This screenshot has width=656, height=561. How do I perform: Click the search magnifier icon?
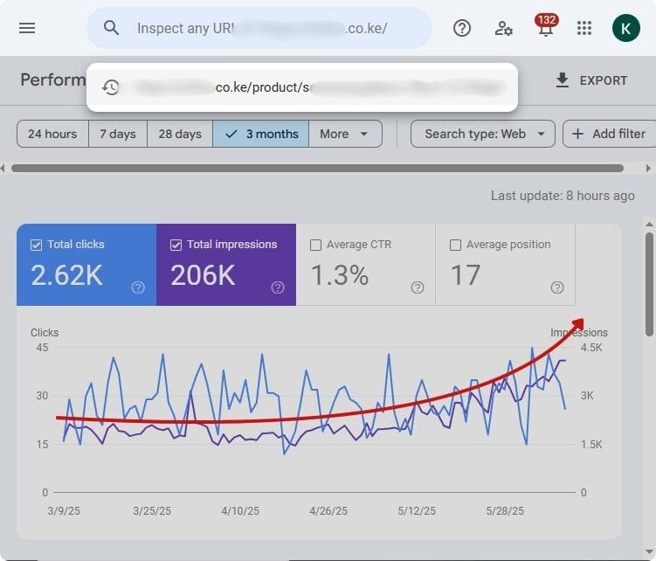pos(111,28)
